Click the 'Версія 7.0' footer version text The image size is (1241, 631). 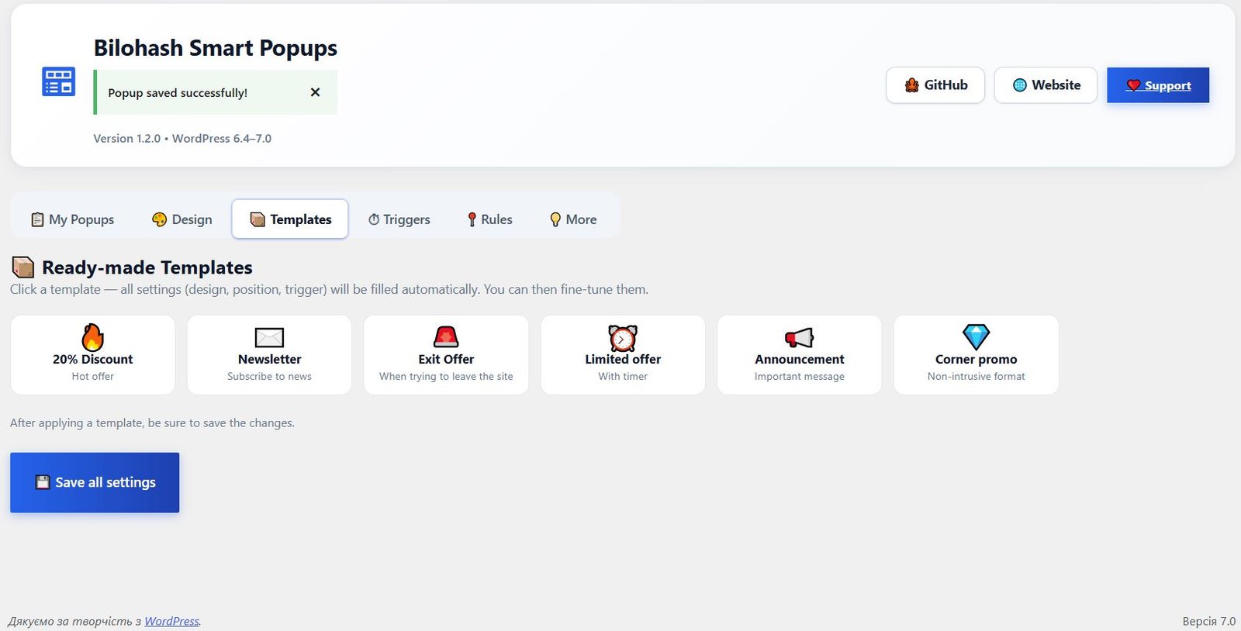point(1208,621)
